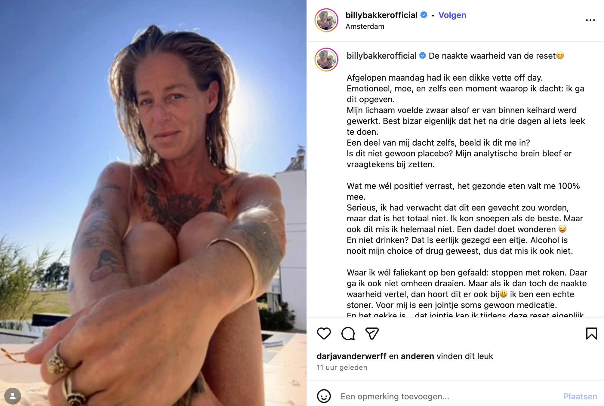604x406 pixels.
Task: Open darjavanderwerff's profile from likes
Action: [x=351, y=356]
